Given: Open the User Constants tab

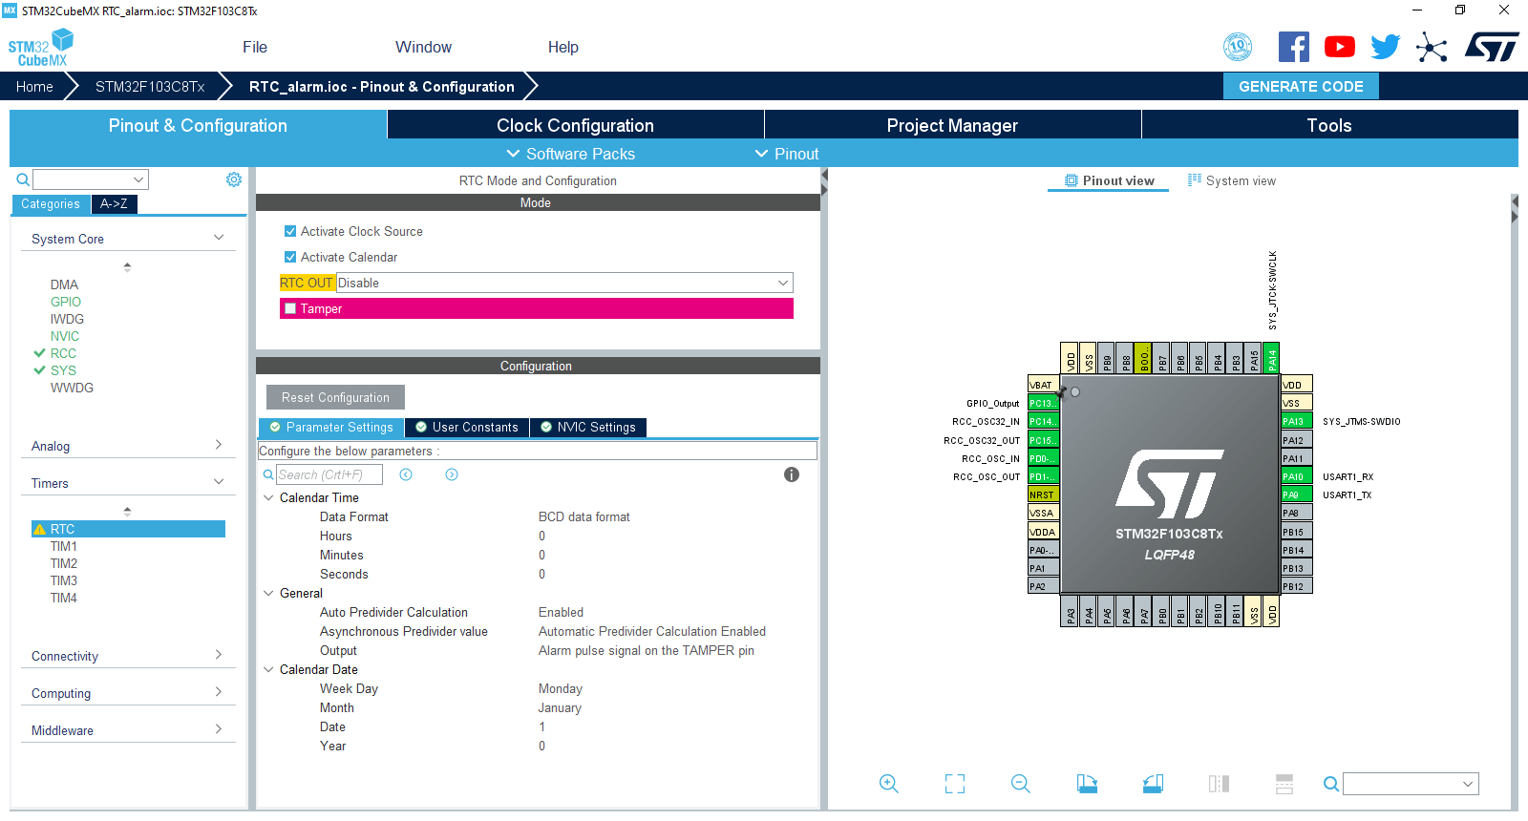Looking at the screenshot, I should 466,427.
